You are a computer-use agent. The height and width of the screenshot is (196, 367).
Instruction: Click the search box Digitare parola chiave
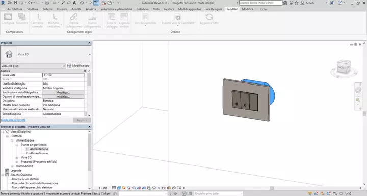tap(260, 3)
